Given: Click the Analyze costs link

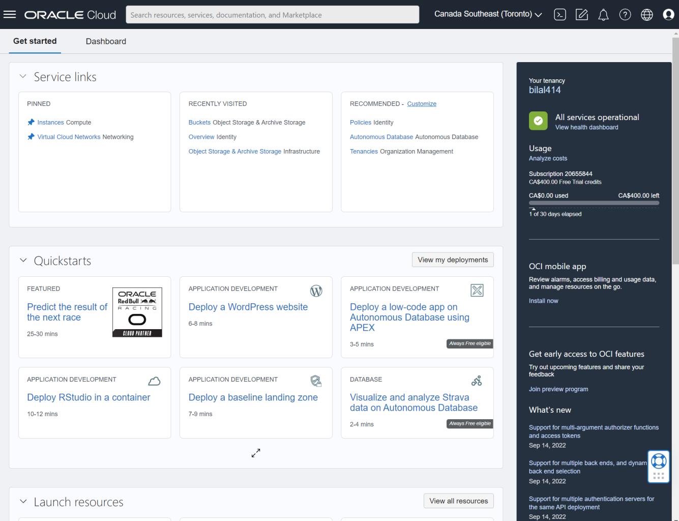Looking at the screenshot, I should click(548, 158).
